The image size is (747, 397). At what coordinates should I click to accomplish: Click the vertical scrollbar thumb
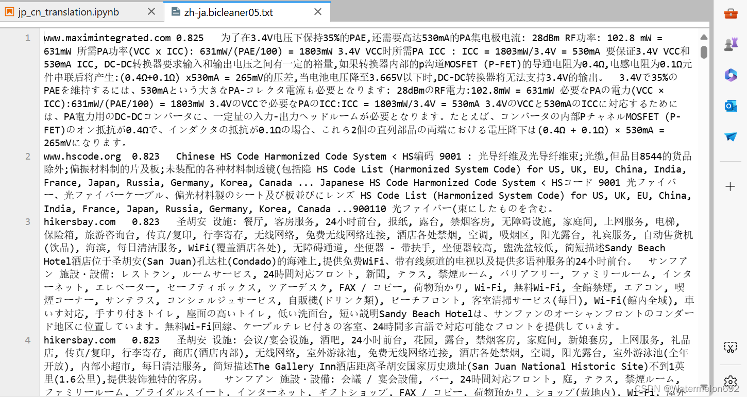(x=704, y=51)
